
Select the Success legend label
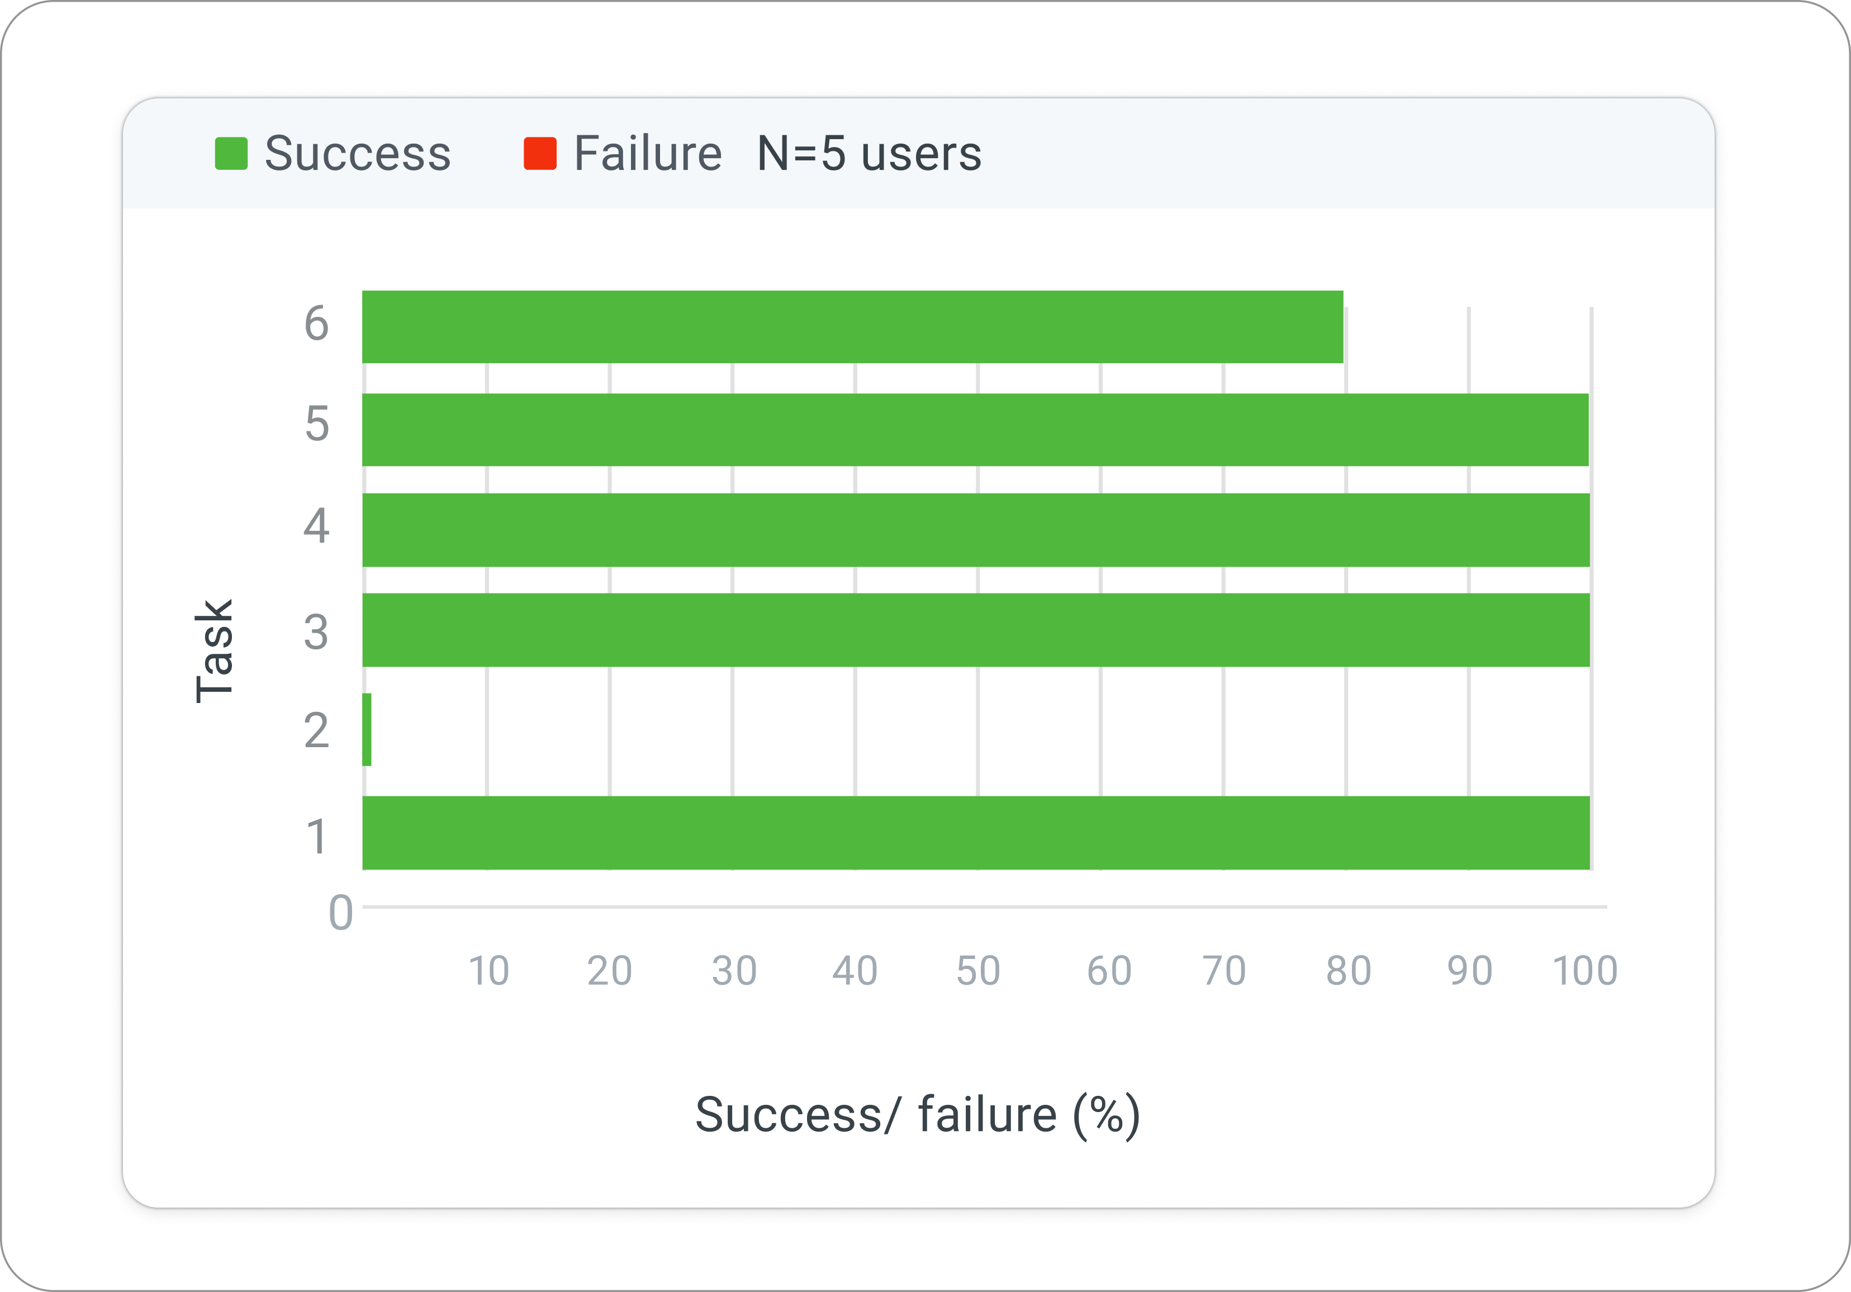point(357,153)
